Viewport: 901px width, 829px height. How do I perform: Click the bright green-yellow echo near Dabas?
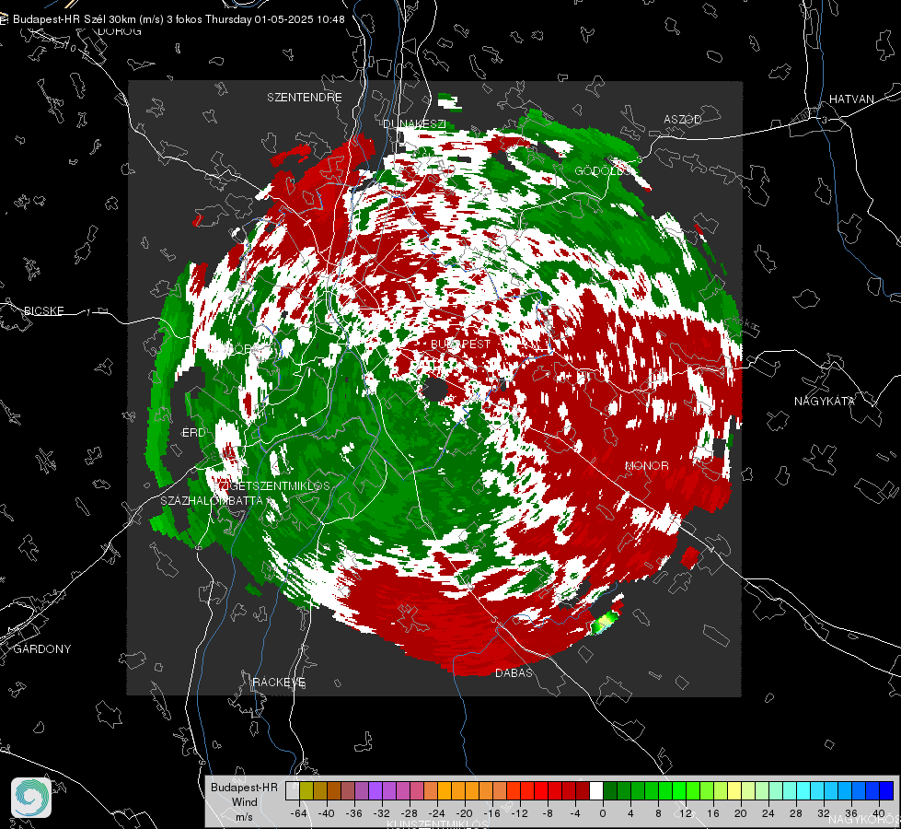point(605,623)
